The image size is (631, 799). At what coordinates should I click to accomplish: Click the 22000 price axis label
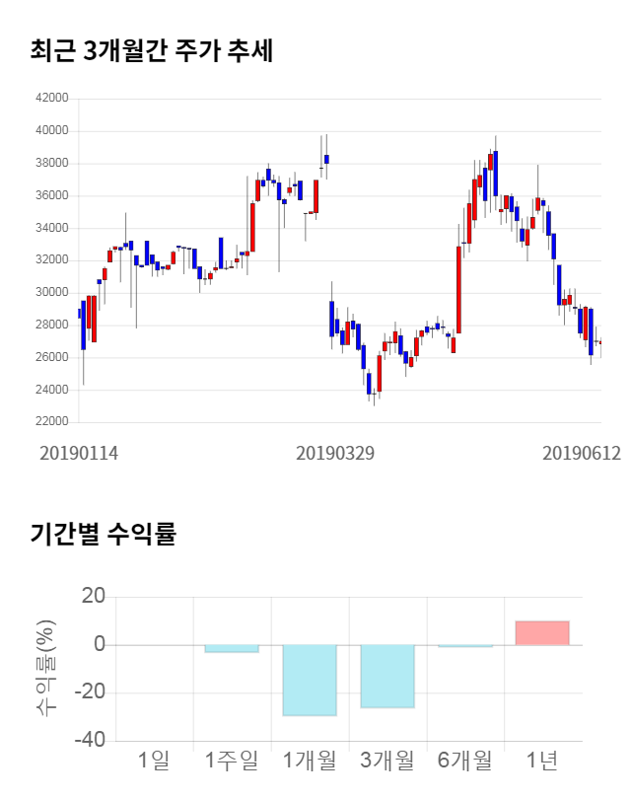[51, 422]
